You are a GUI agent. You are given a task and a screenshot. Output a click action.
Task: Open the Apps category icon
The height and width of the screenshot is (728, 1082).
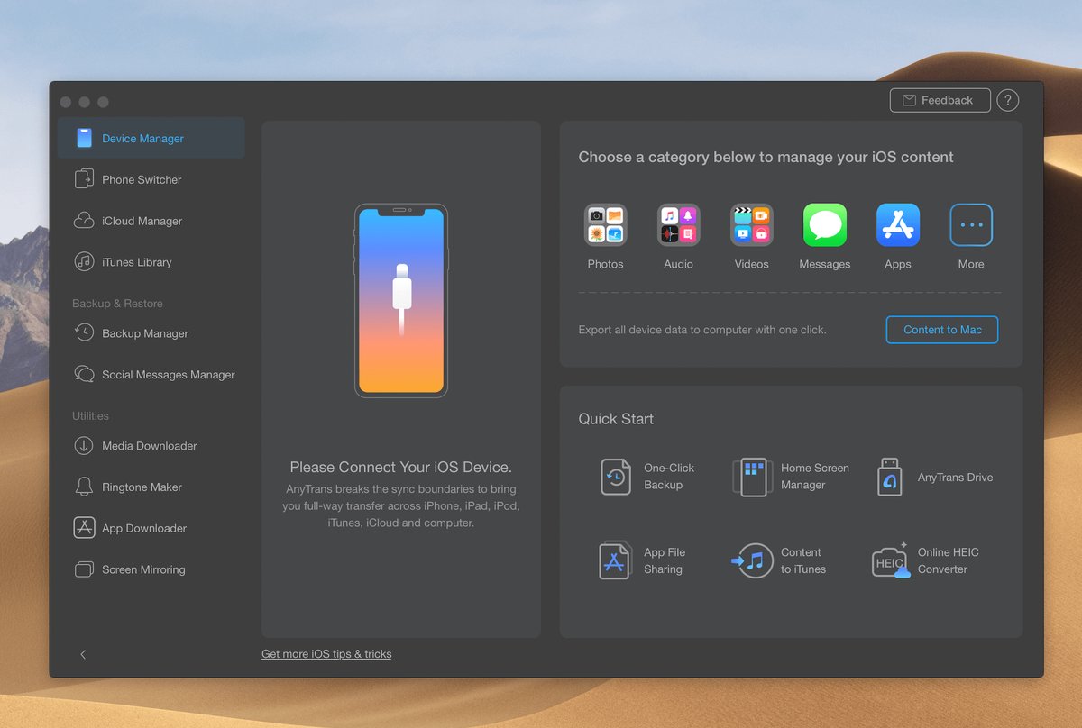point(897,225)
